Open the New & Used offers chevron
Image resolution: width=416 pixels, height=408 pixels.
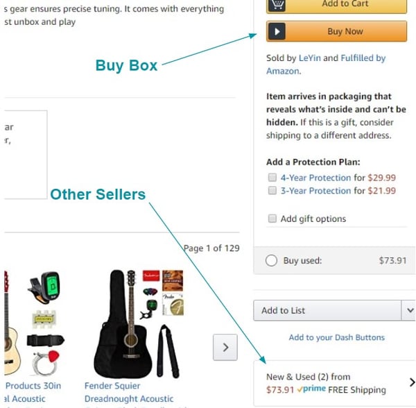pyautogui.click(x=411, y=382)
